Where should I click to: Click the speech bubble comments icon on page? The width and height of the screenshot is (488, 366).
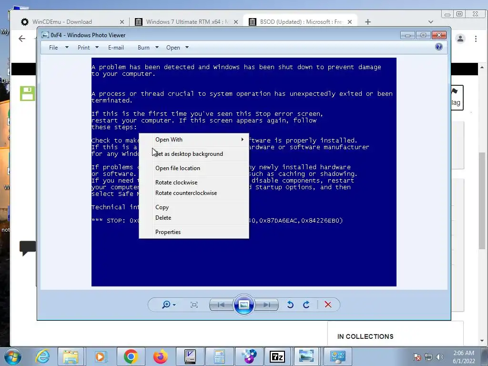point(28,248)
